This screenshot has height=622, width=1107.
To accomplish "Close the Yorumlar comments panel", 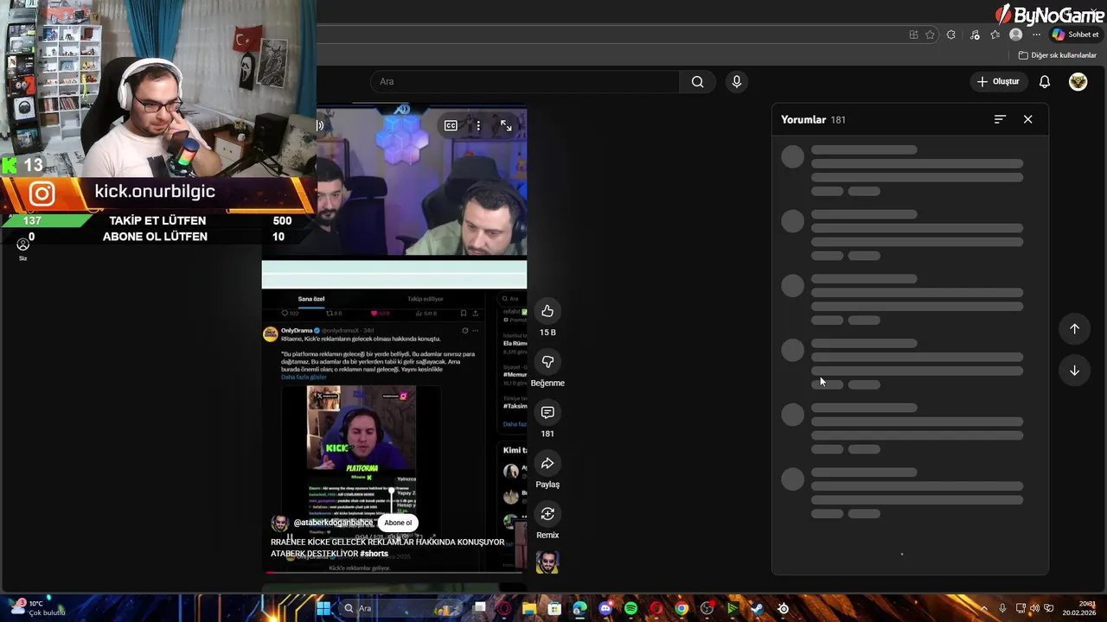I will point(1027,119).
